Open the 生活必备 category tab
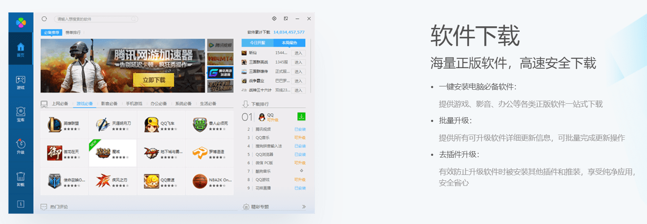 coord(208,103)
